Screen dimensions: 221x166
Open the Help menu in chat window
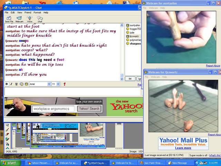(x=46, y=12)
